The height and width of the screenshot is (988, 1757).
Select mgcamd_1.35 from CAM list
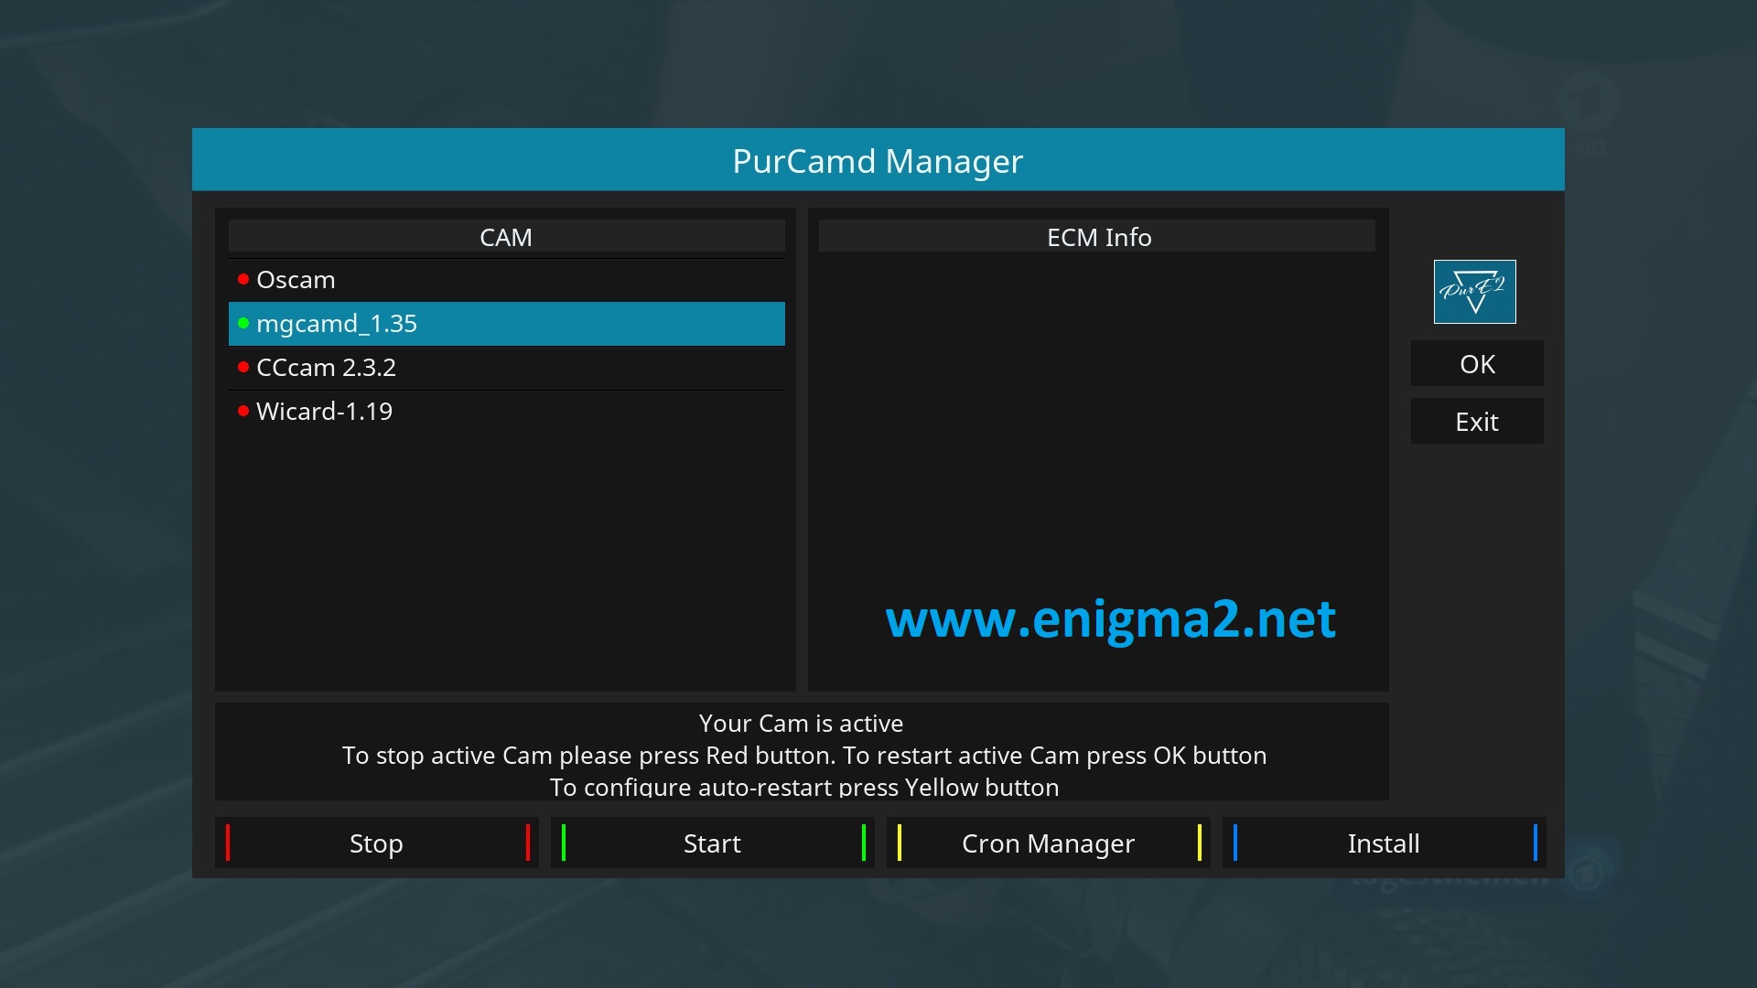tap(506, 322)
